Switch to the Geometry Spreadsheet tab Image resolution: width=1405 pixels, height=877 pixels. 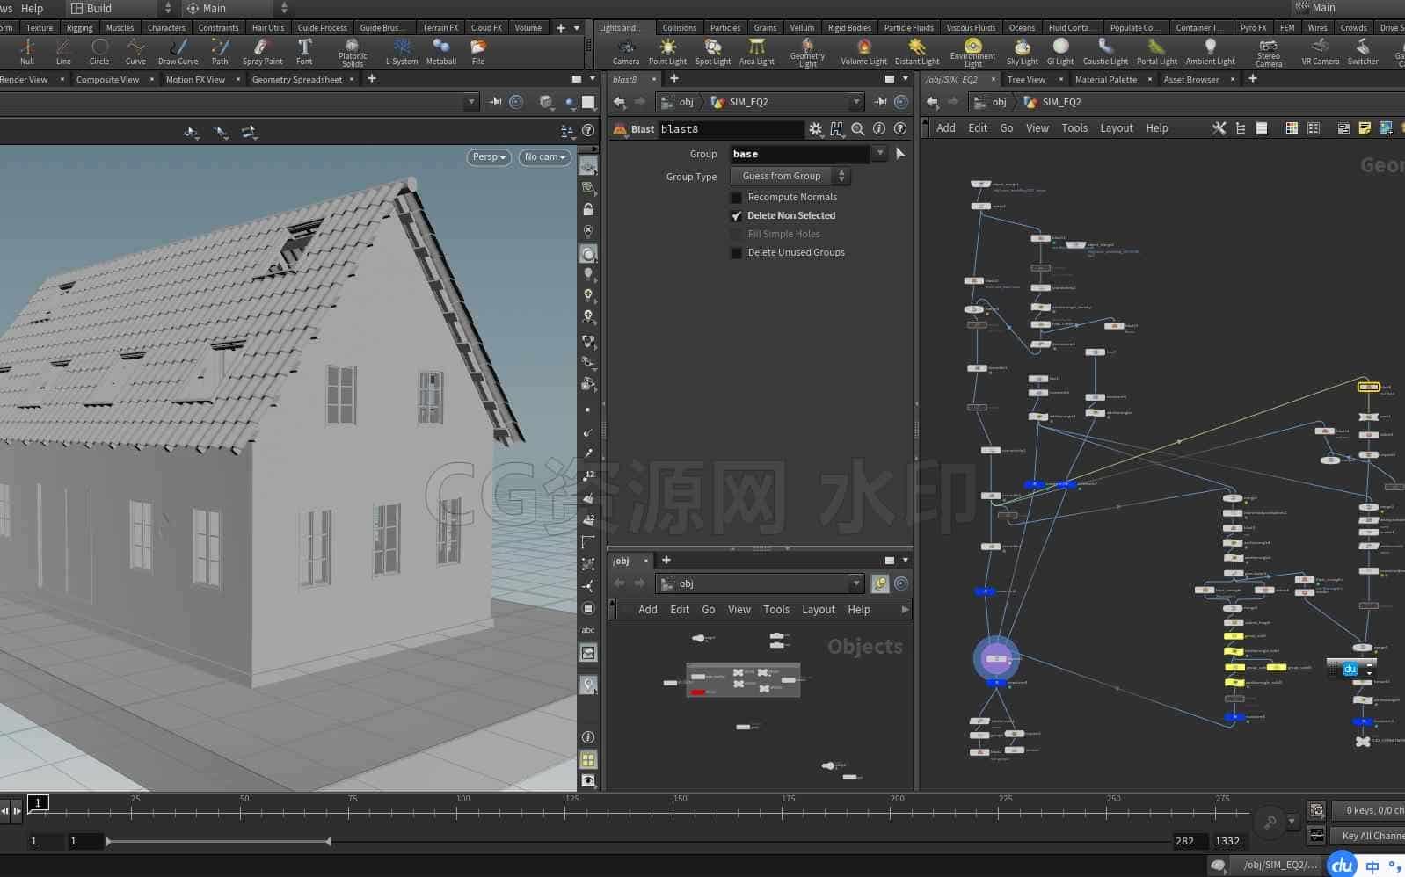click(297, 80)
